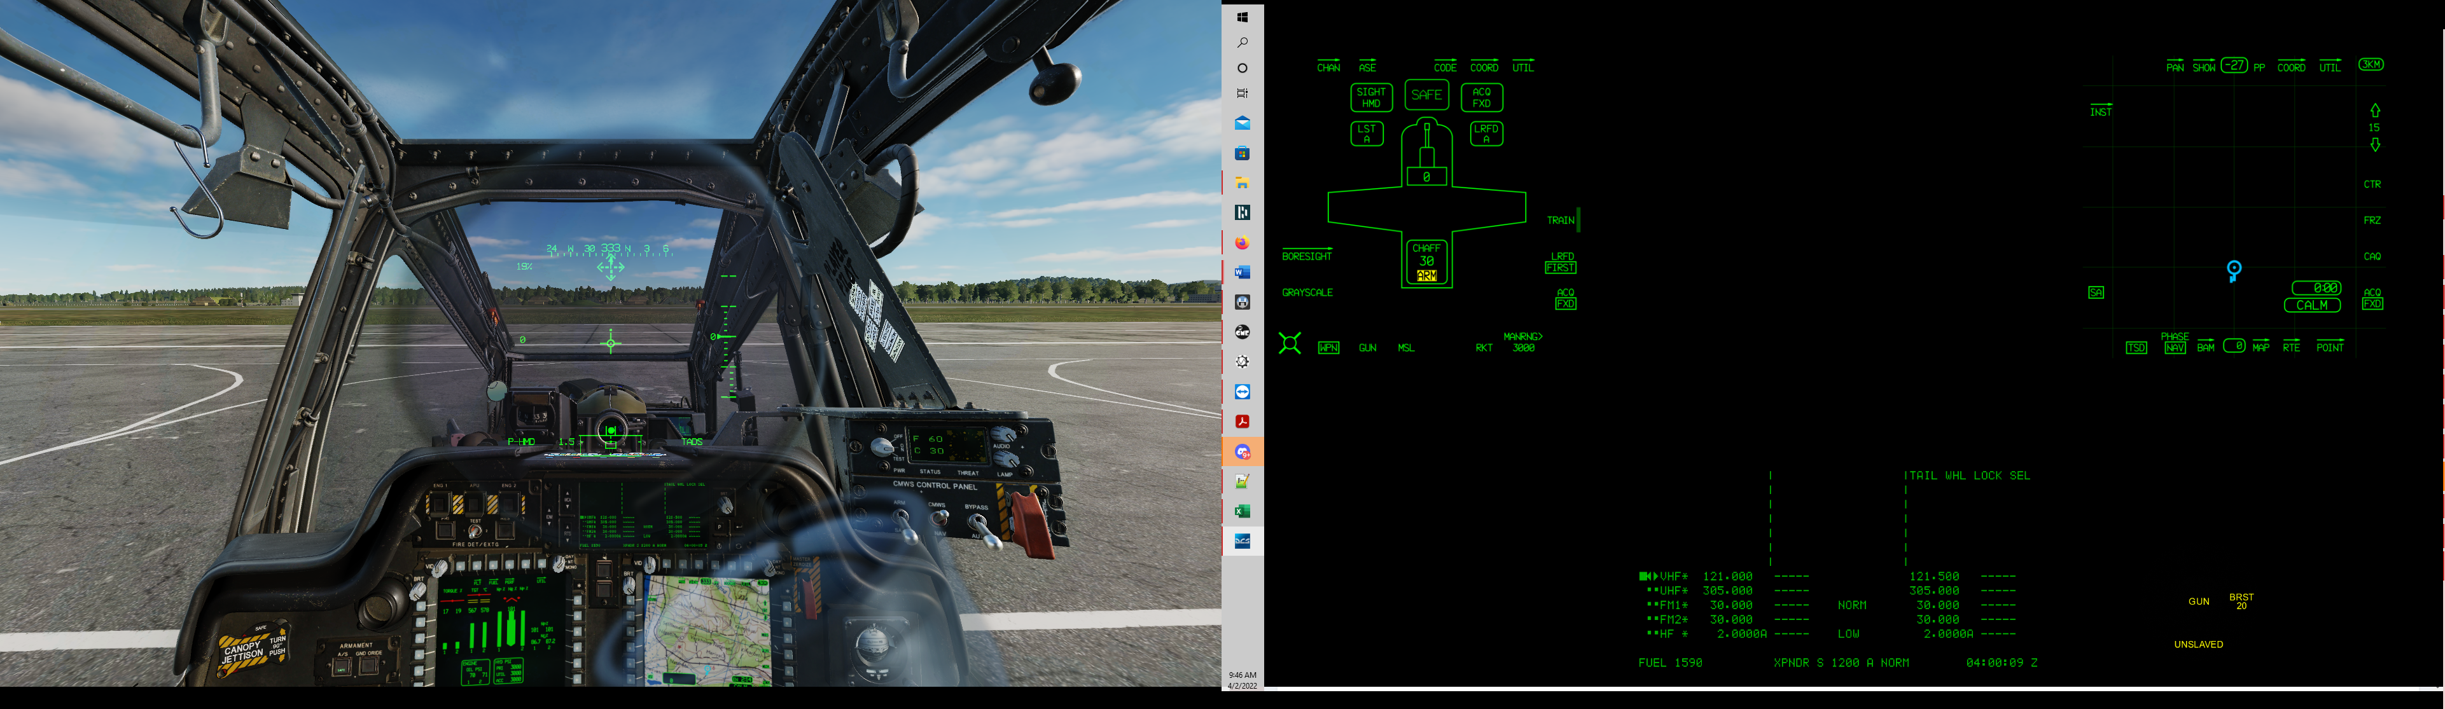
Task: Select RKT weapon
Action: point(1484,348)
